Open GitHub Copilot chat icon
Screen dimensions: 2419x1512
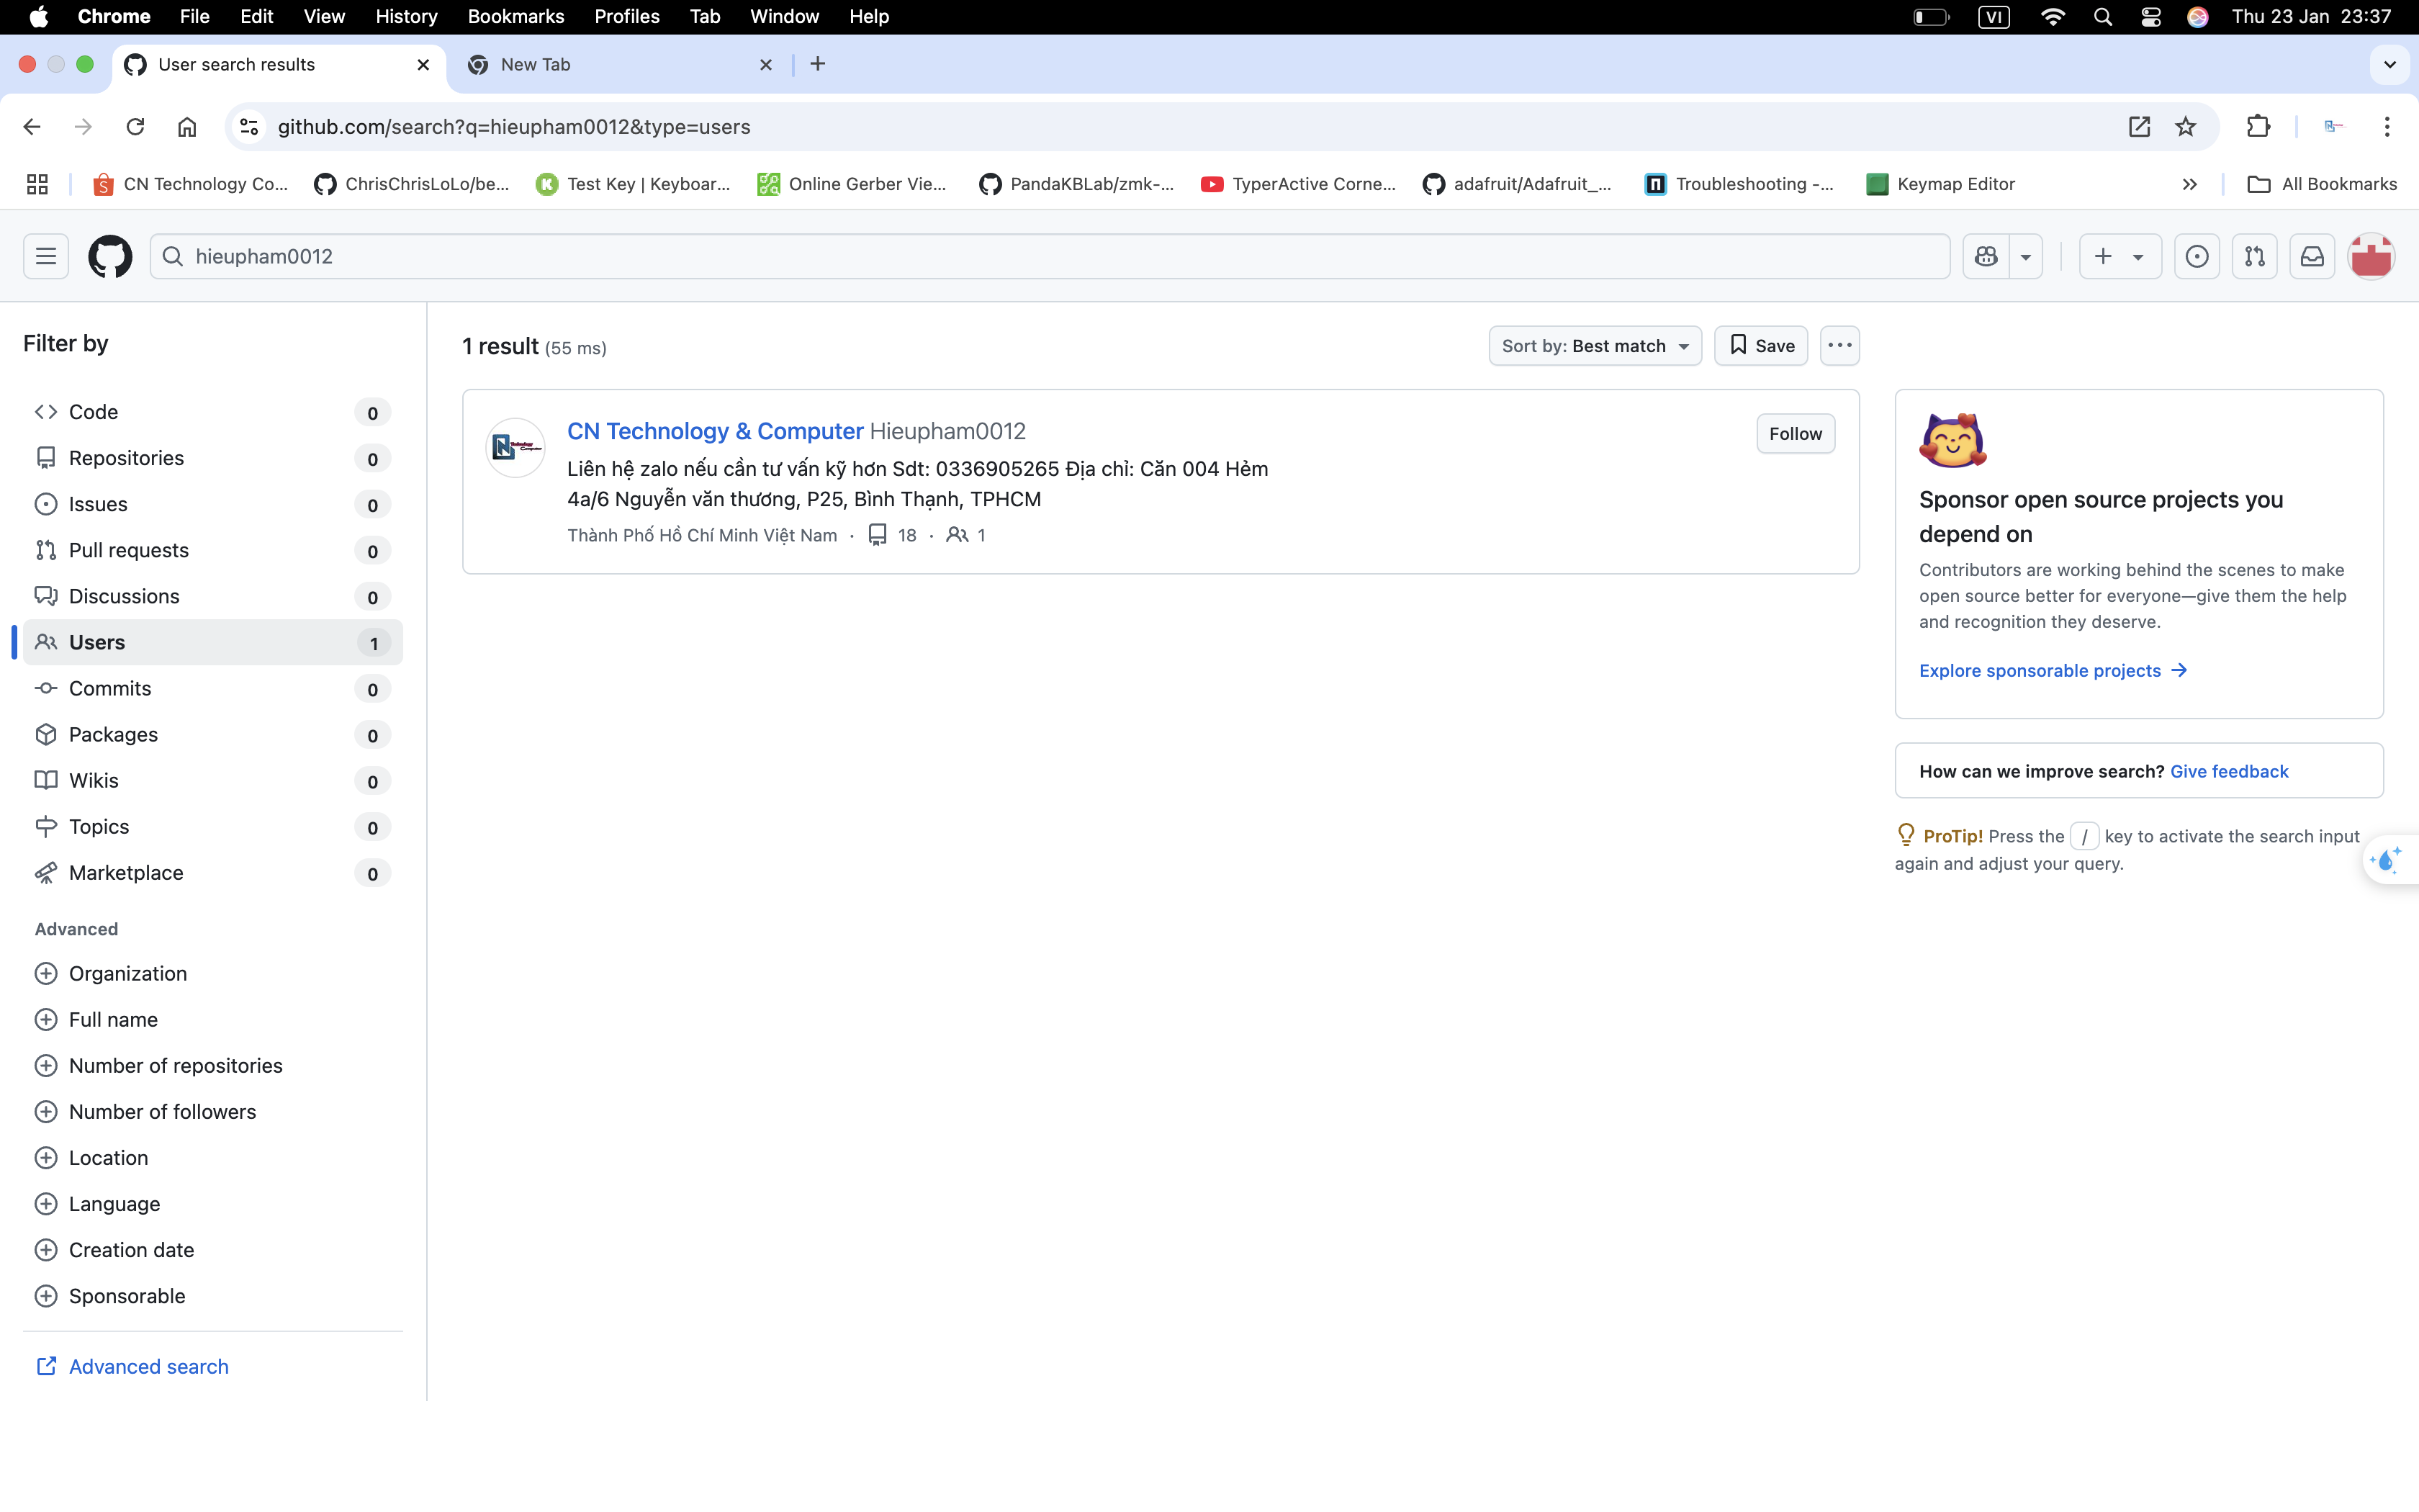click(1986, 256)
